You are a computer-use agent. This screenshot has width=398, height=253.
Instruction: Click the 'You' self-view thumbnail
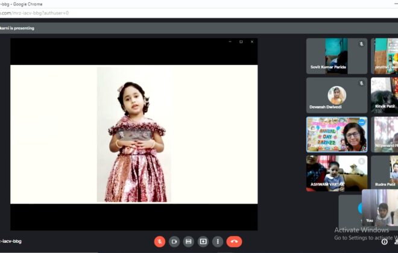tap(380, 208)
